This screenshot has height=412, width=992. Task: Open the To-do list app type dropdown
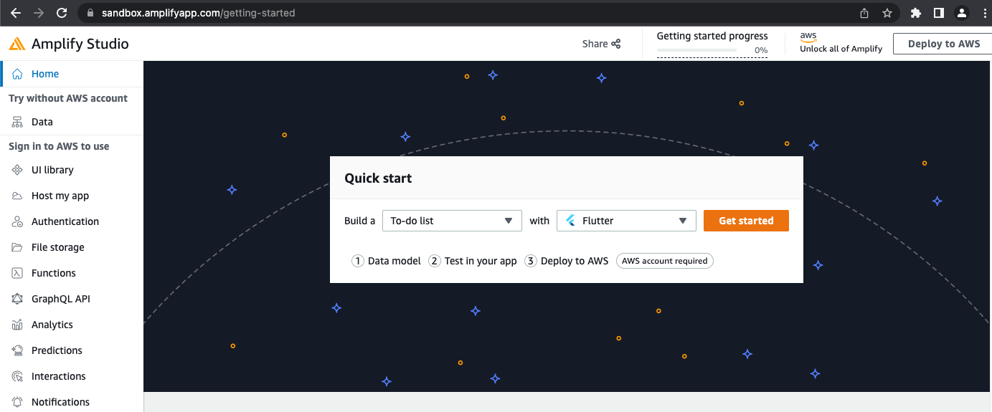click(452, 221)
